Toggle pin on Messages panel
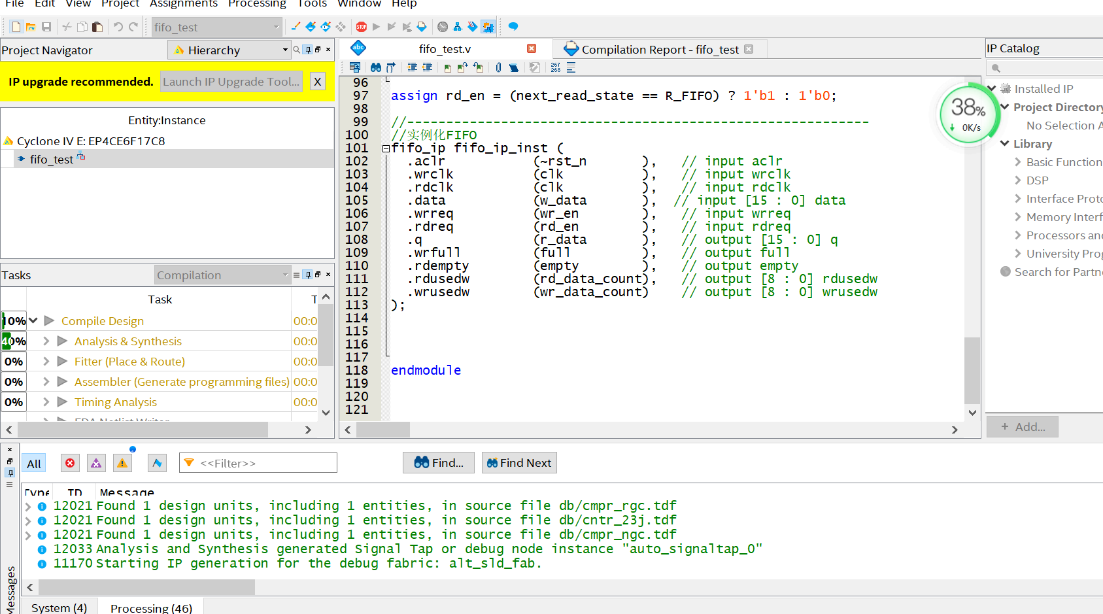The image size is (1103, 614). (x=10, y=473)
